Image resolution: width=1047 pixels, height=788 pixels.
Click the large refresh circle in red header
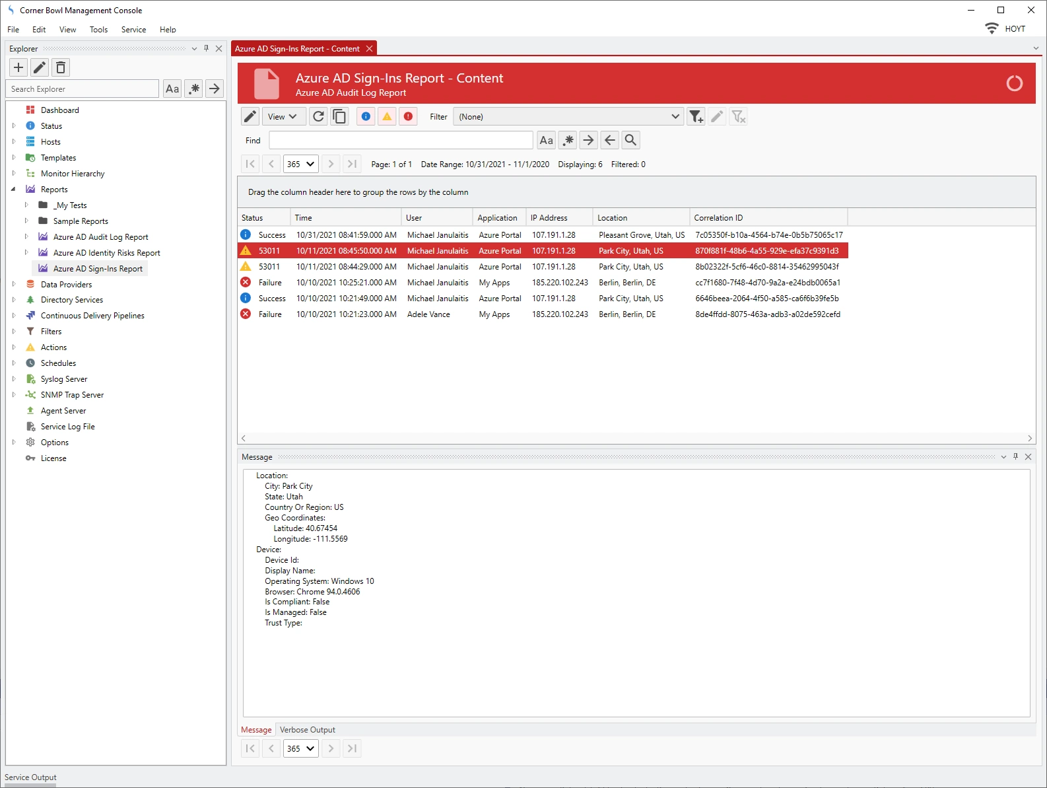click(1014, 83)
